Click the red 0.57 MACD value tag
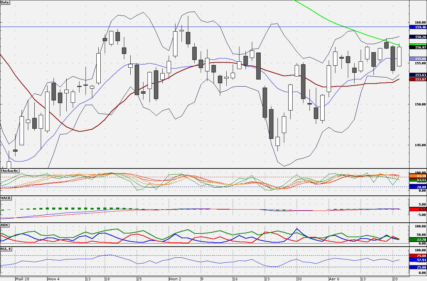Viewport: 427px width, 281px height. [x=417, y=209]
